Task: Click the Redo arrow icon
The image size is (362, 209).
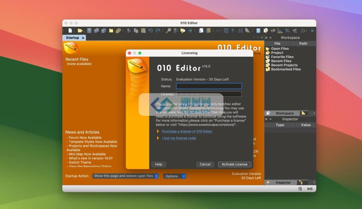Action: (158, 31)
